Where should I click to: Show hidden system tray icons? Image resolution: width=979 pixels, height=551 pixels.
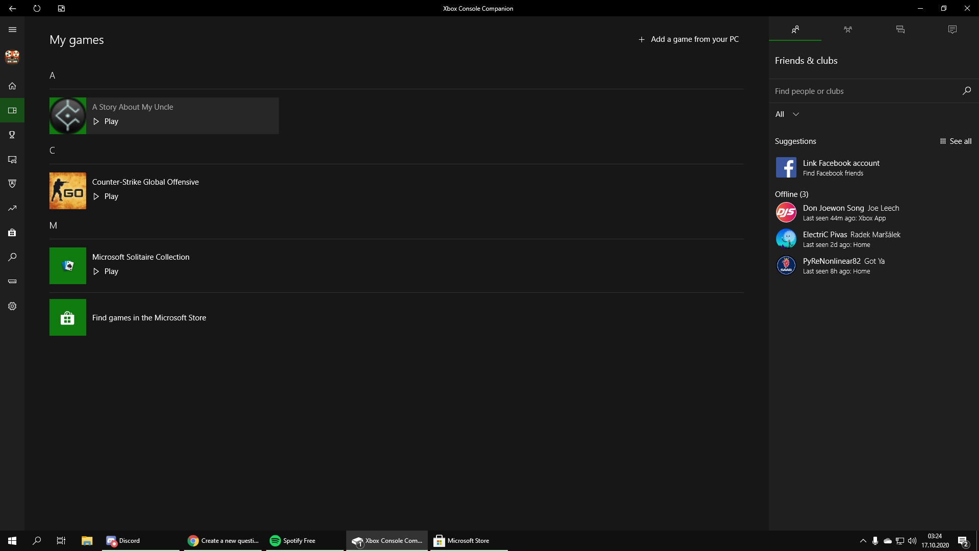[x=863, y=541]
